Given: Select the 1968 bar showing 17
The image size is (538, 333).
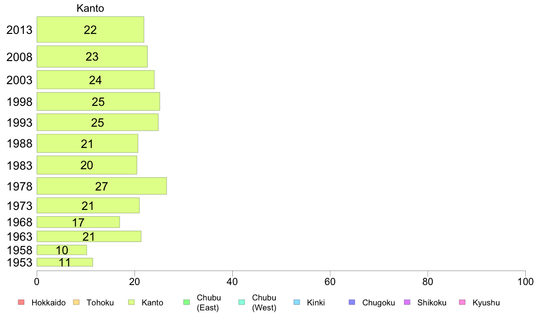Looking at the screenshot, I should [78, 222].
